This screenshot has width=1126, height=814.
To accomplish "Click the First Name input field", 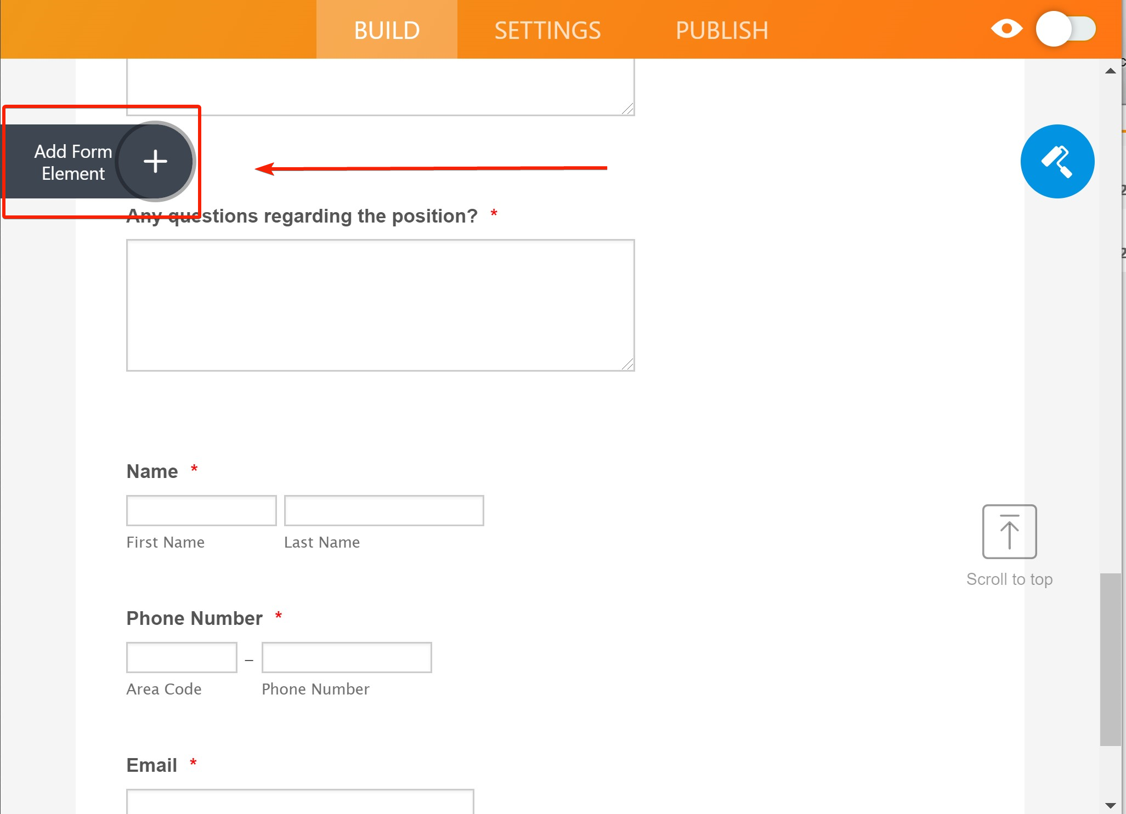I will click(201, 510).
